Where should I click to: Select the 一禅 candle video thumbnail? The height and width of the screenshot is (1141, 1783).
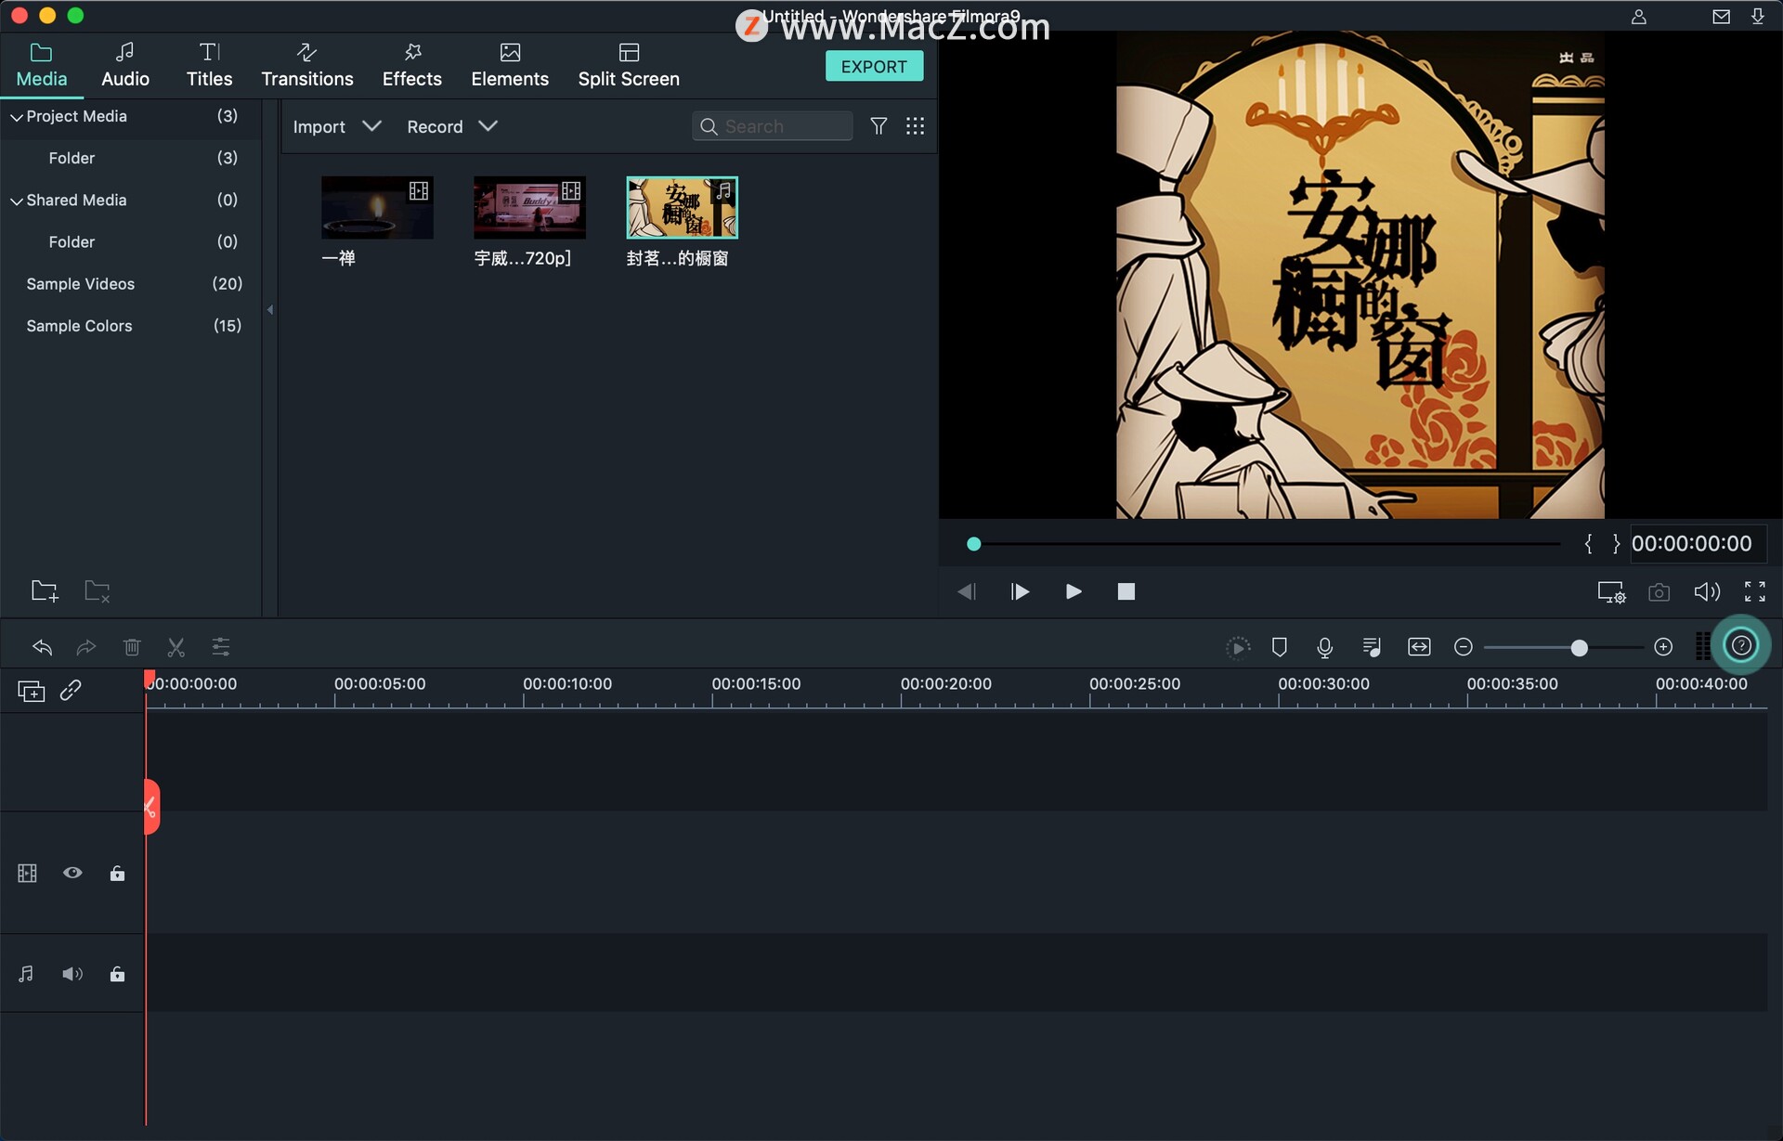[377, 208]
